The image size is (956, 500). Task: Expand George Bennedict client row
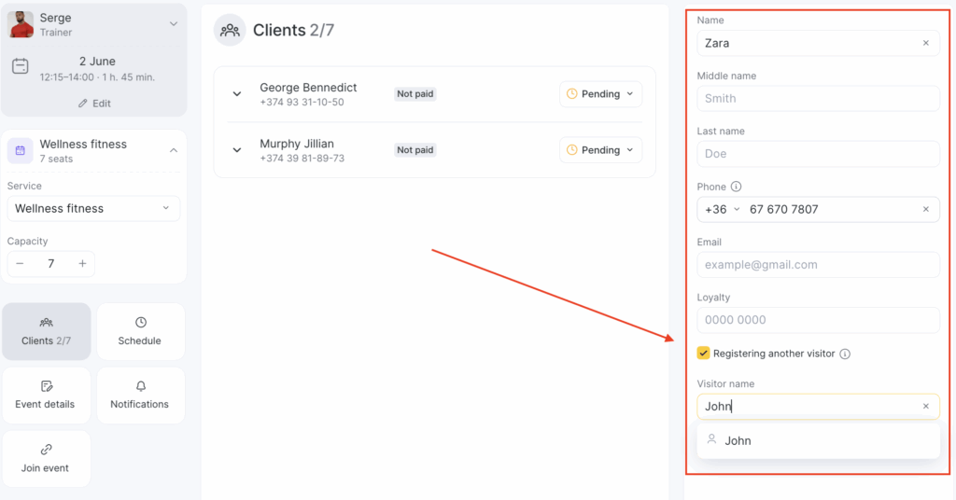[237, 94]
